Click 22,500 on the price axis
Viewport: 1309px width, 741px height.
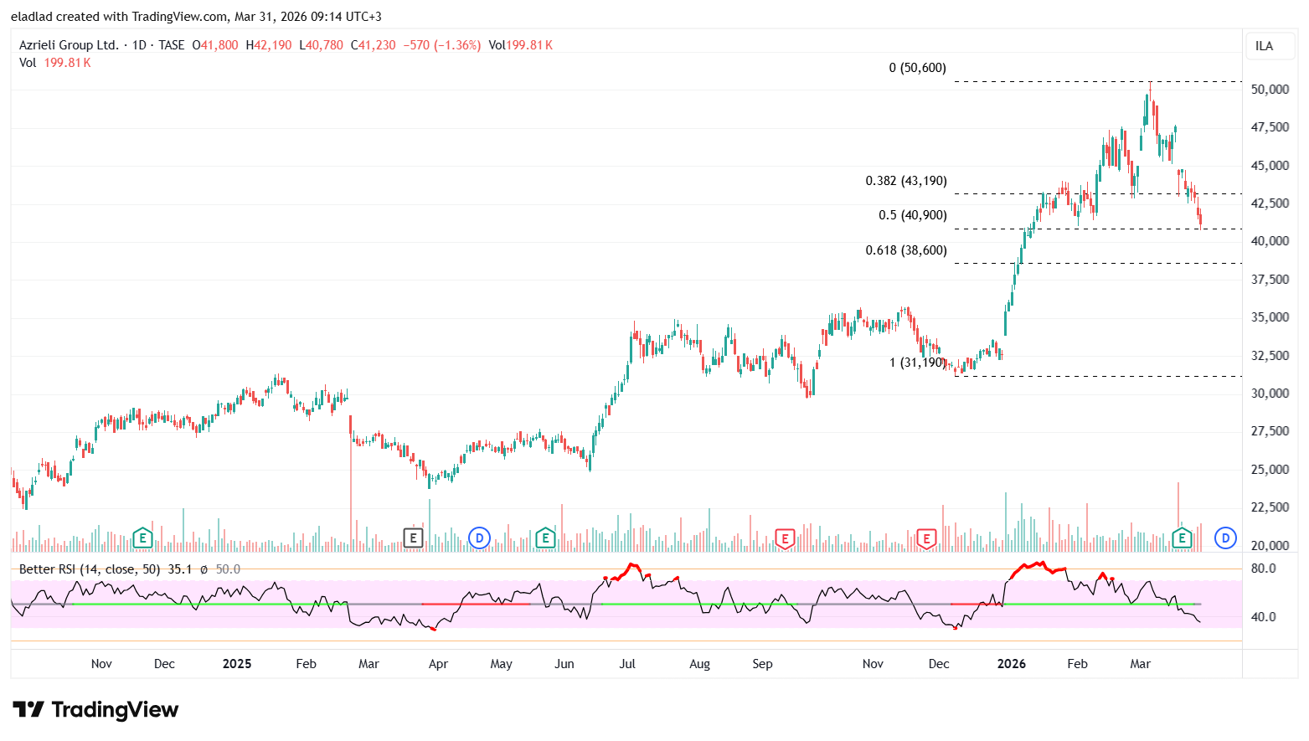(1270, 507)
